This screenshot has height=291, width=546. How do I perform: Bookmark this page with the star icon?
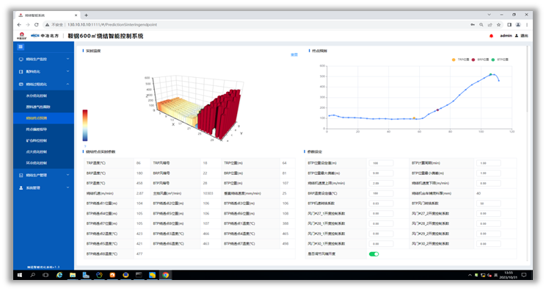(x=498, y=25)
